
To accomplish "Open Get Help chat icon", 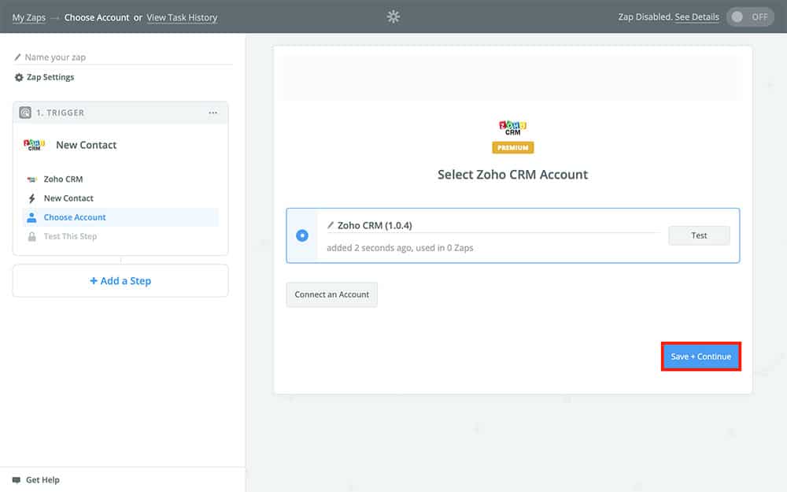I will pos(17,479).
